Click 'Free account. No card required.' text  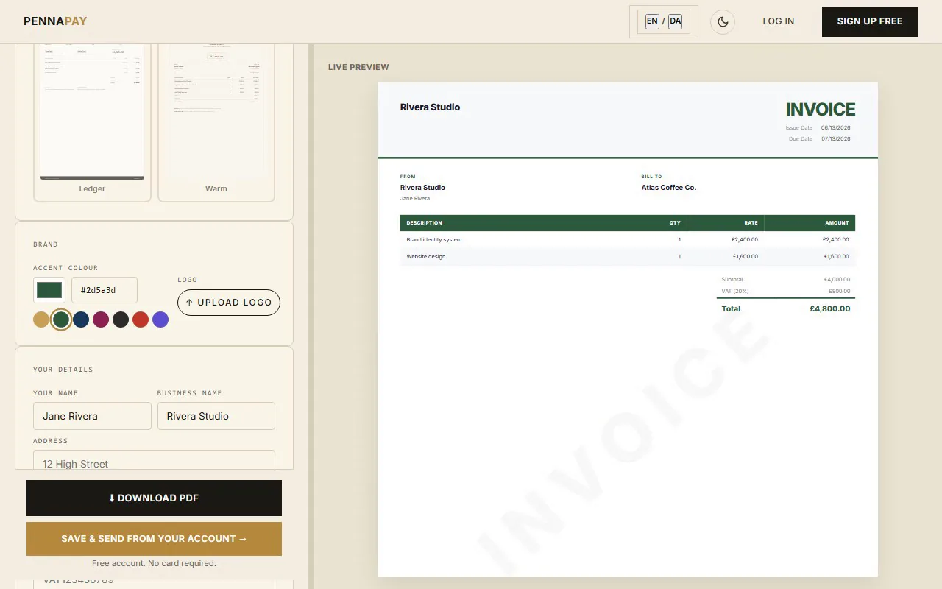[x=154, y=564]
